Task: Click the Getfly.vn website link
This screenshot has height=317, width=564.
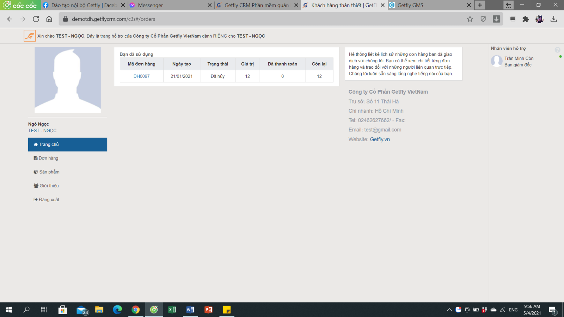Action: tap(380, 139)
